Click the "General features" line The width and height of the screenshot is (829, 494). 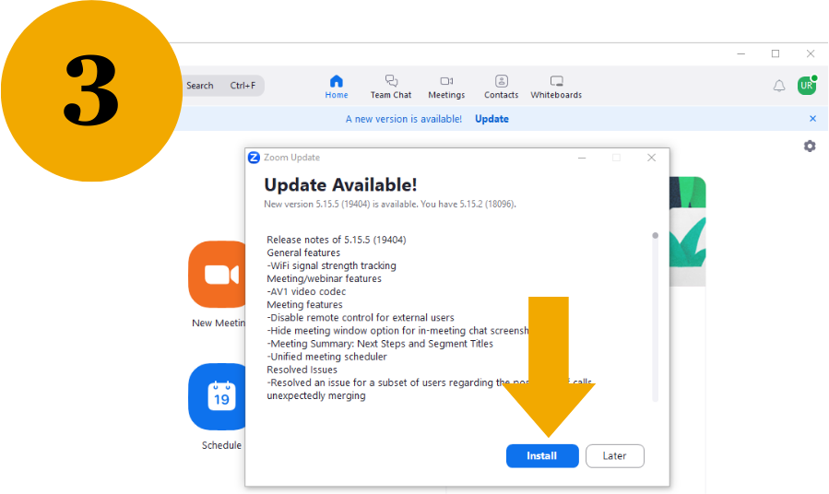(303, 253)
